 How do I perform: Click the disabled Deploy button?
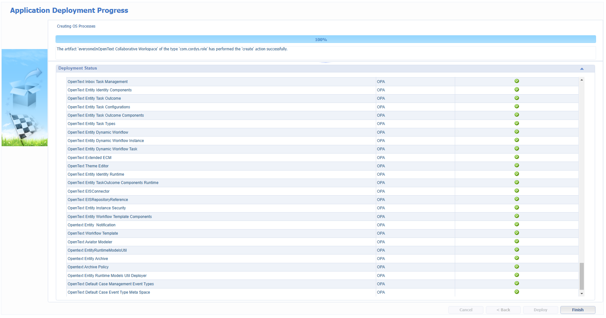[541, 310]
